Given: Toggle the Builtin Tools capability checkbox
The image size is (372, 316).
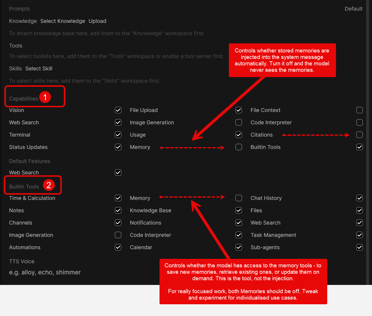Looking at the screenshot, I should 359,147.
